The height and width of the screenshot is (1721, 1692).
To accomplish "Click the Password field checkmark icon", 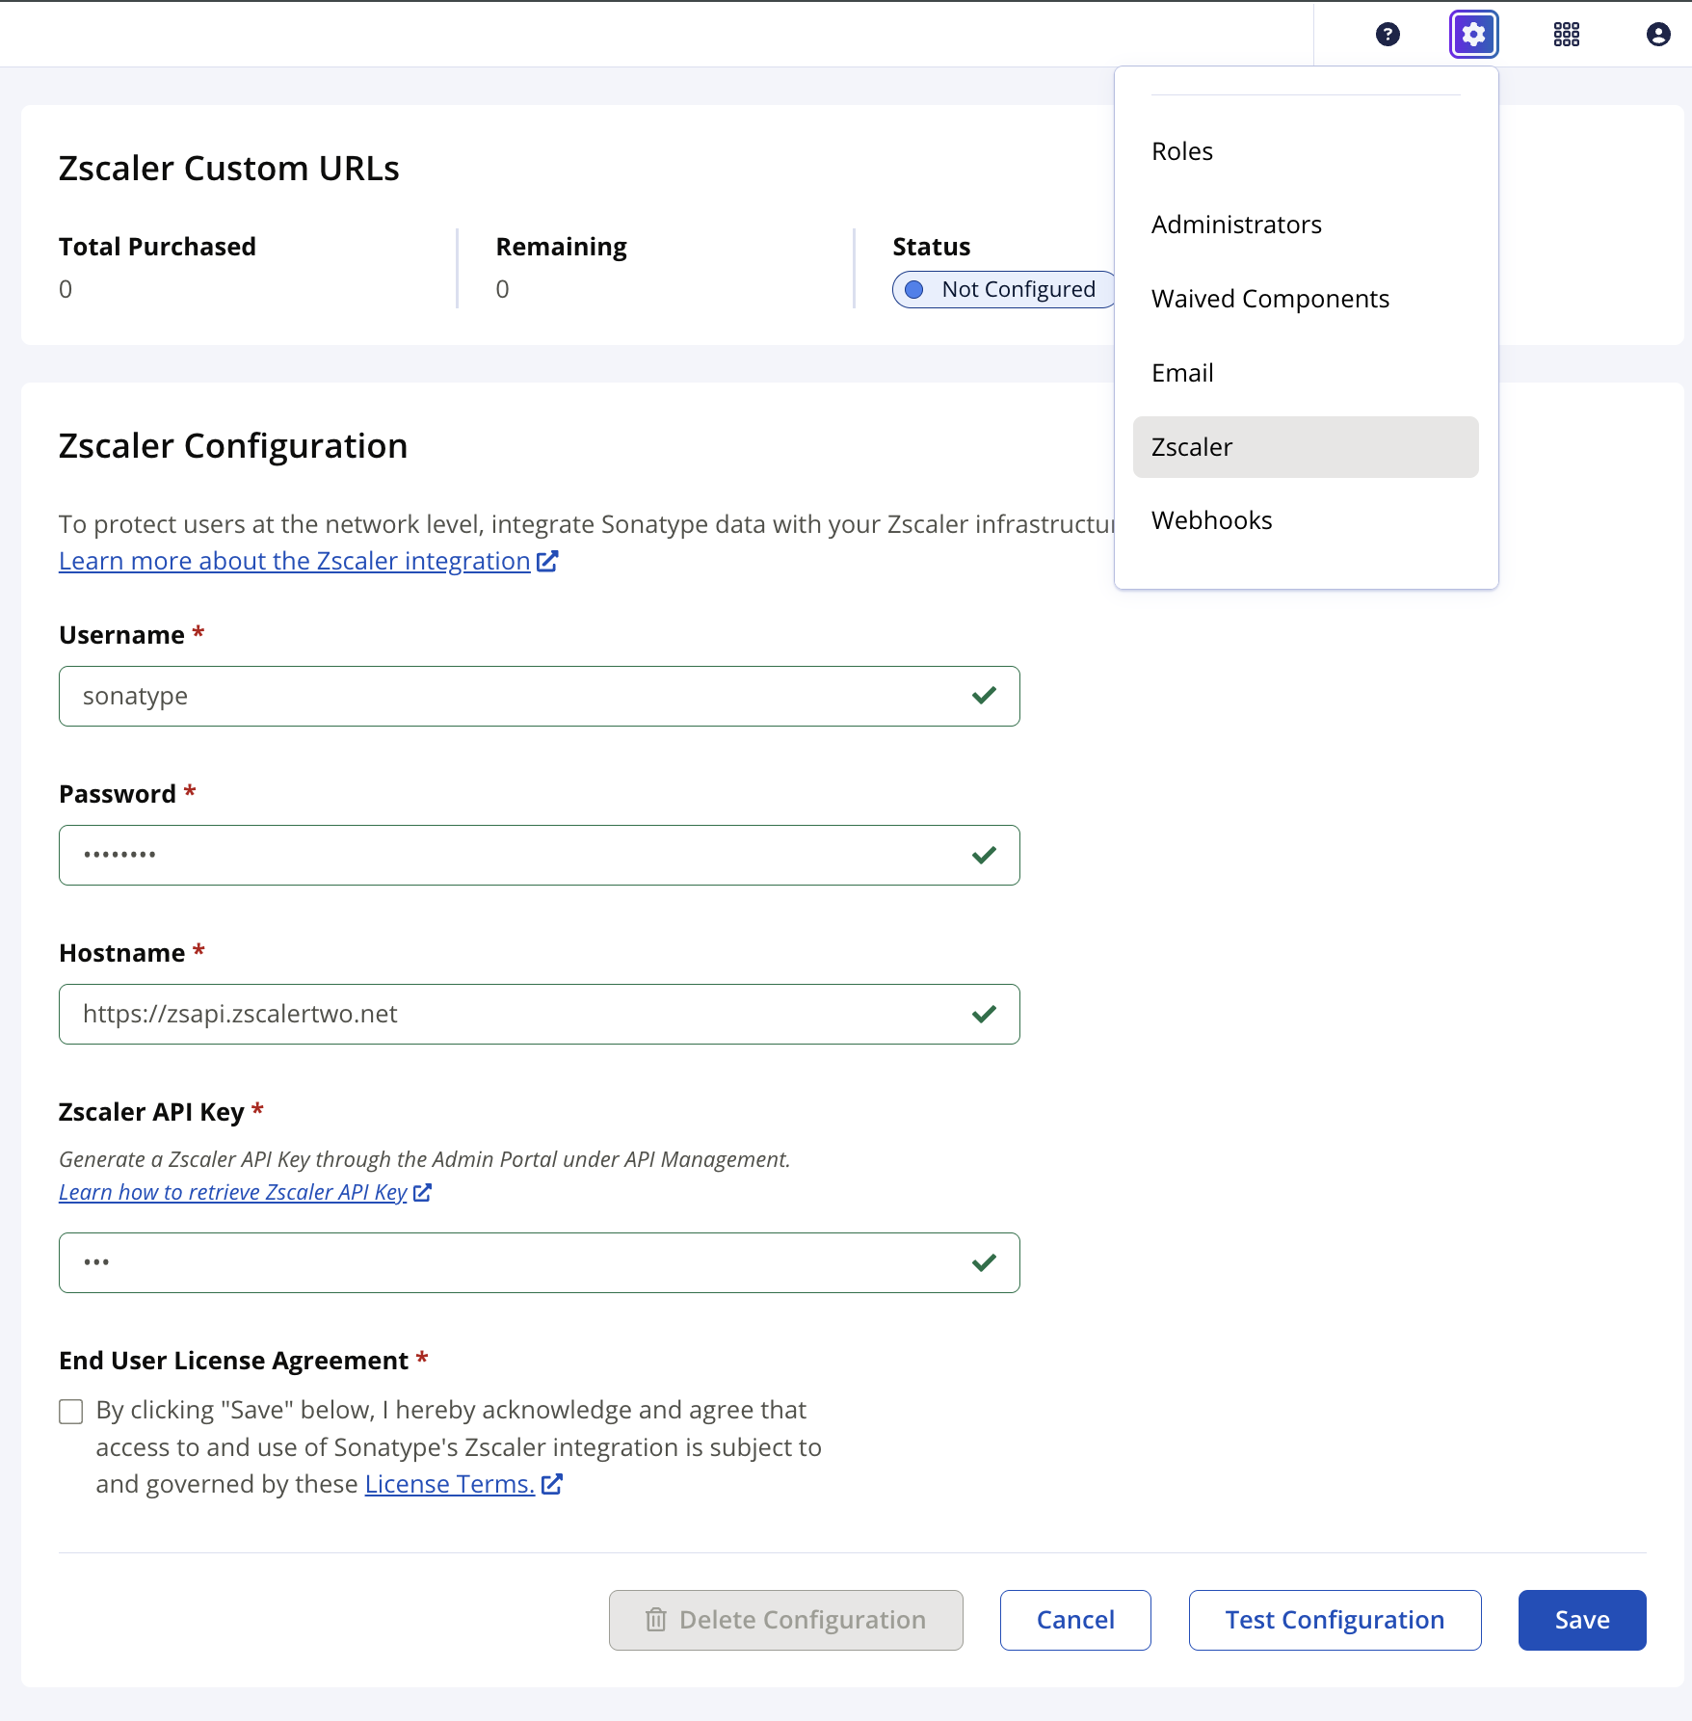I will (x=984, y=855).
